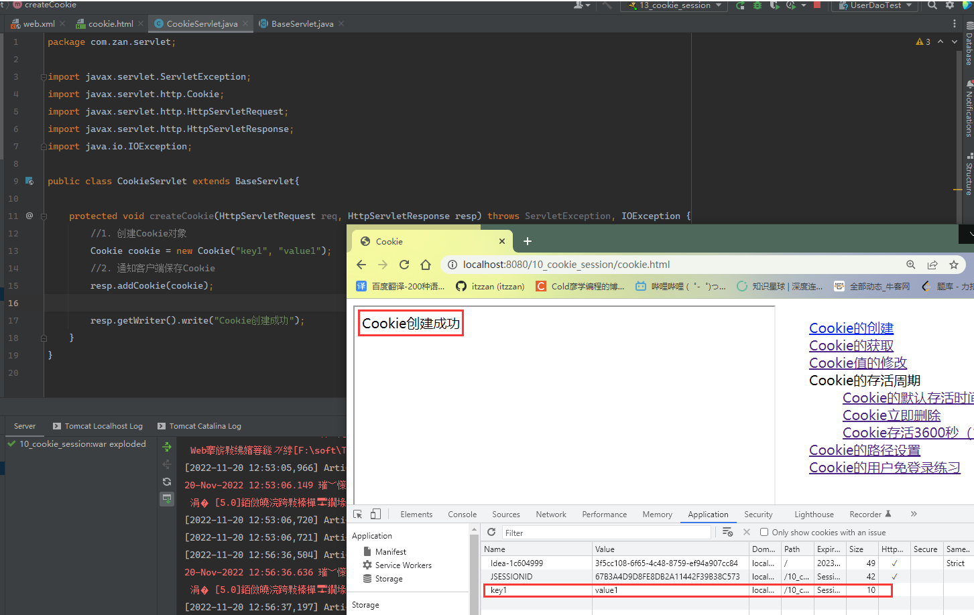The height and width of the screenshot is (615, 974).
Task: Reload the browser page
Action: pyautogui.click(x=404, y=265)
